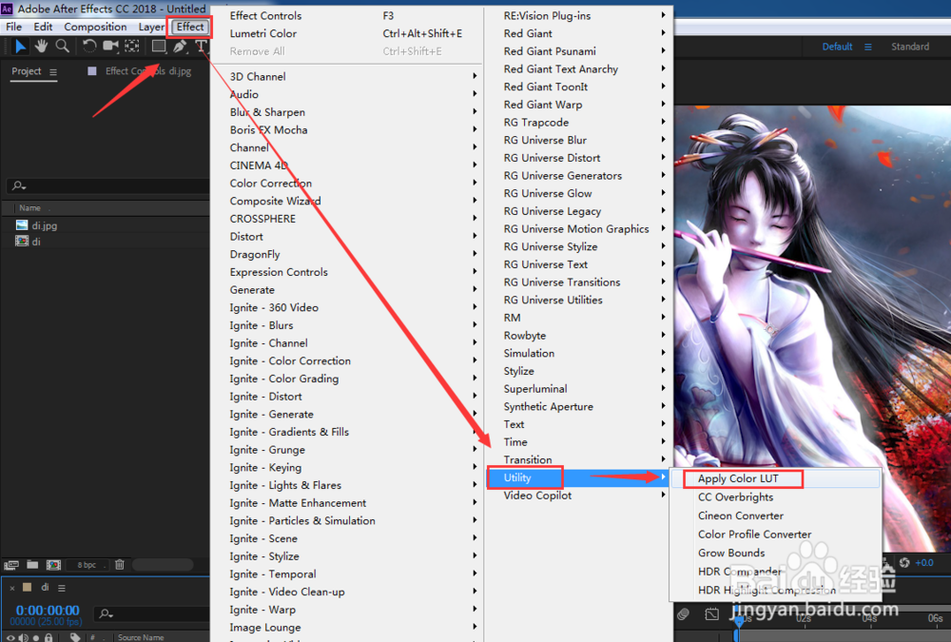The height and width of the screenshot is (642, 951).
Task: Switch to Effect Controls di.jpg tab
Action: (x=148, y=71)
